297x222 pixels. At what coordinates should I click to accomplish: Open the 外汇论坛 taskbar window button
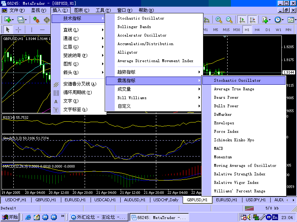pyautogui.click(x=98, y=217)
